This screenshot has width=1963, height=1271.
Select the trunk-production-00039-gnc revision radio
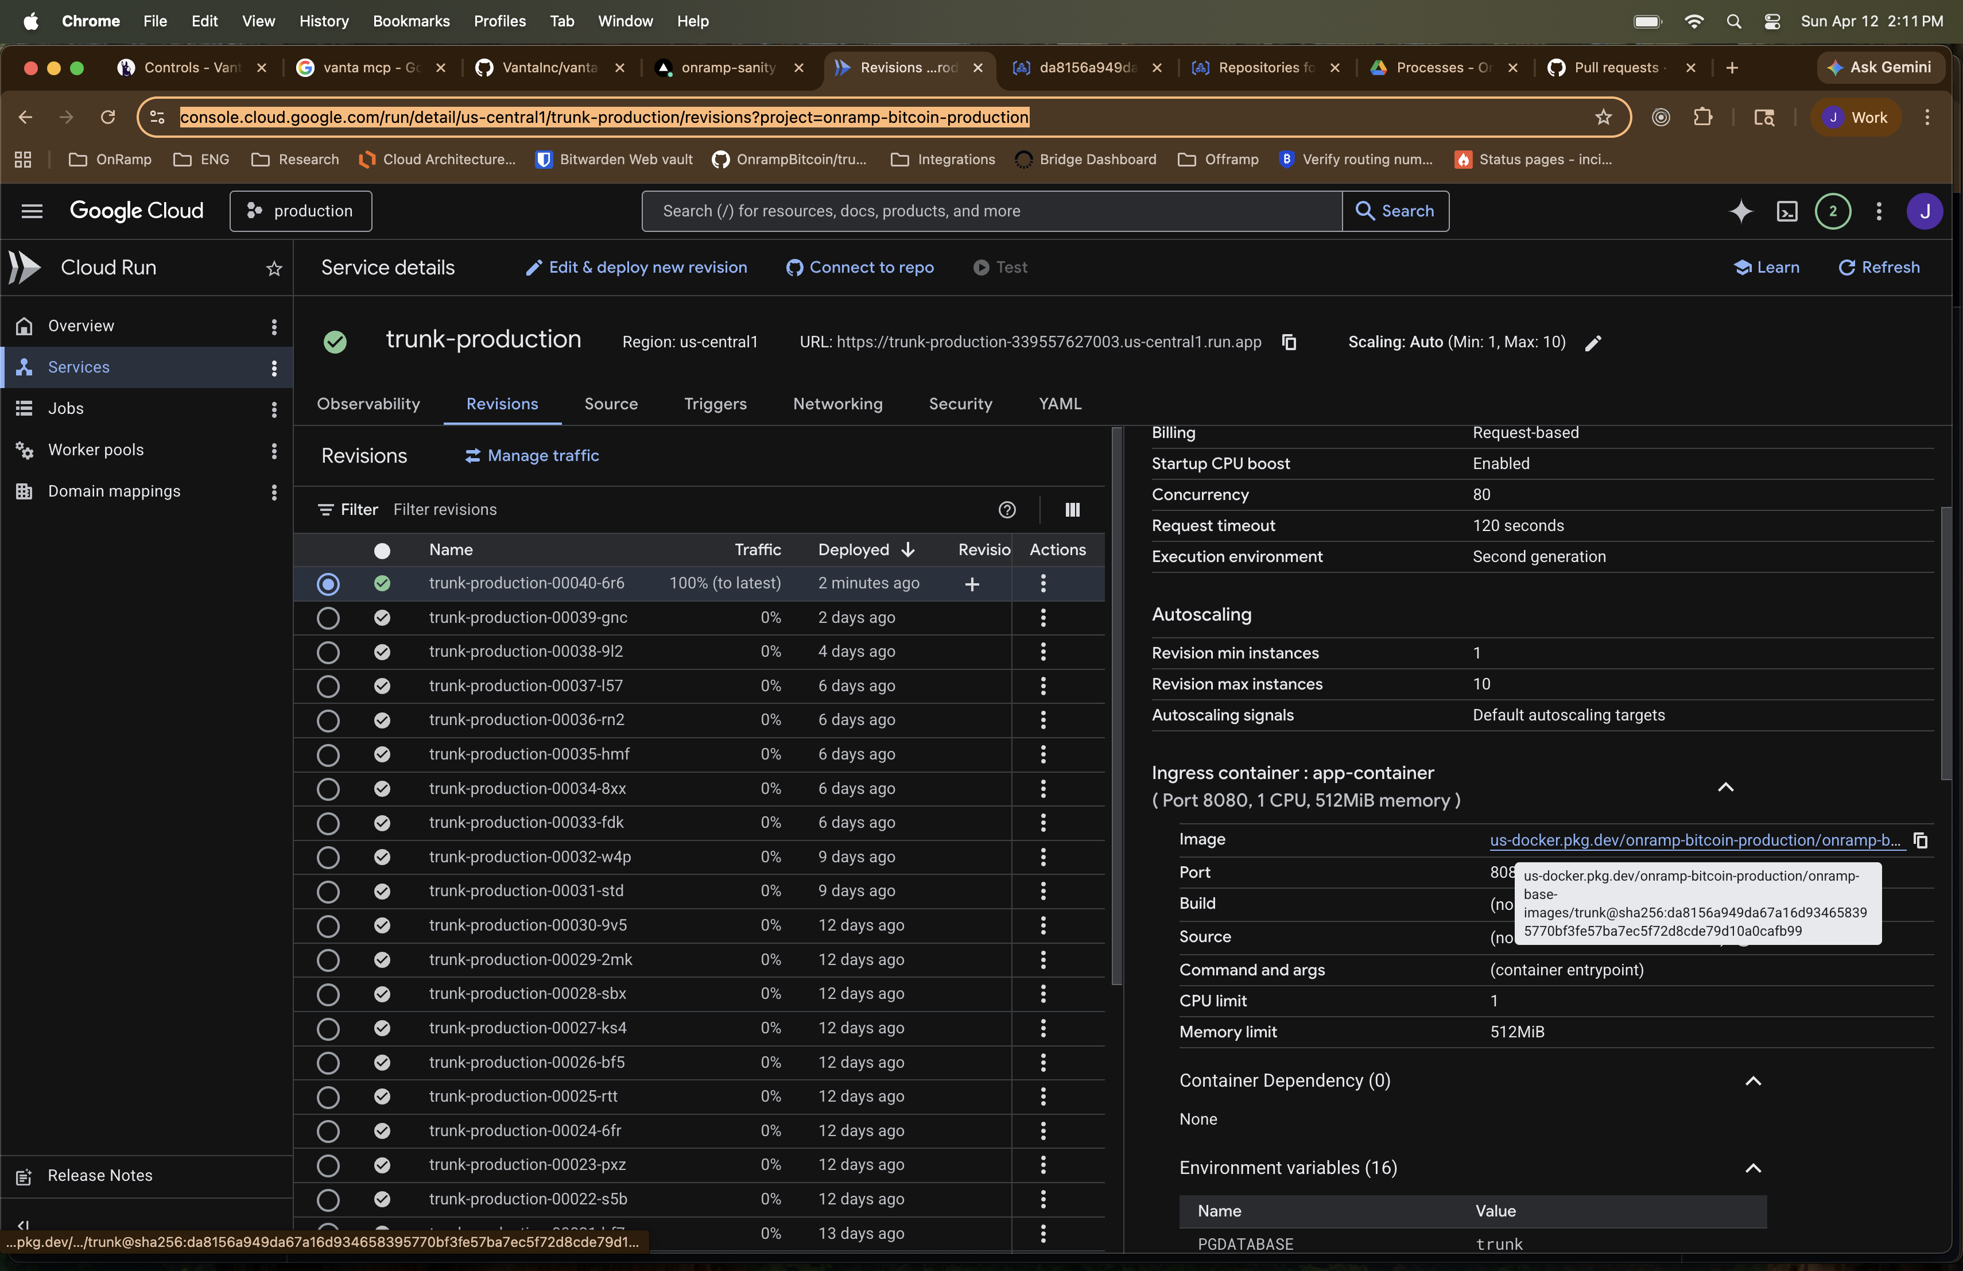pyautogui.click(x=327, y=618)
